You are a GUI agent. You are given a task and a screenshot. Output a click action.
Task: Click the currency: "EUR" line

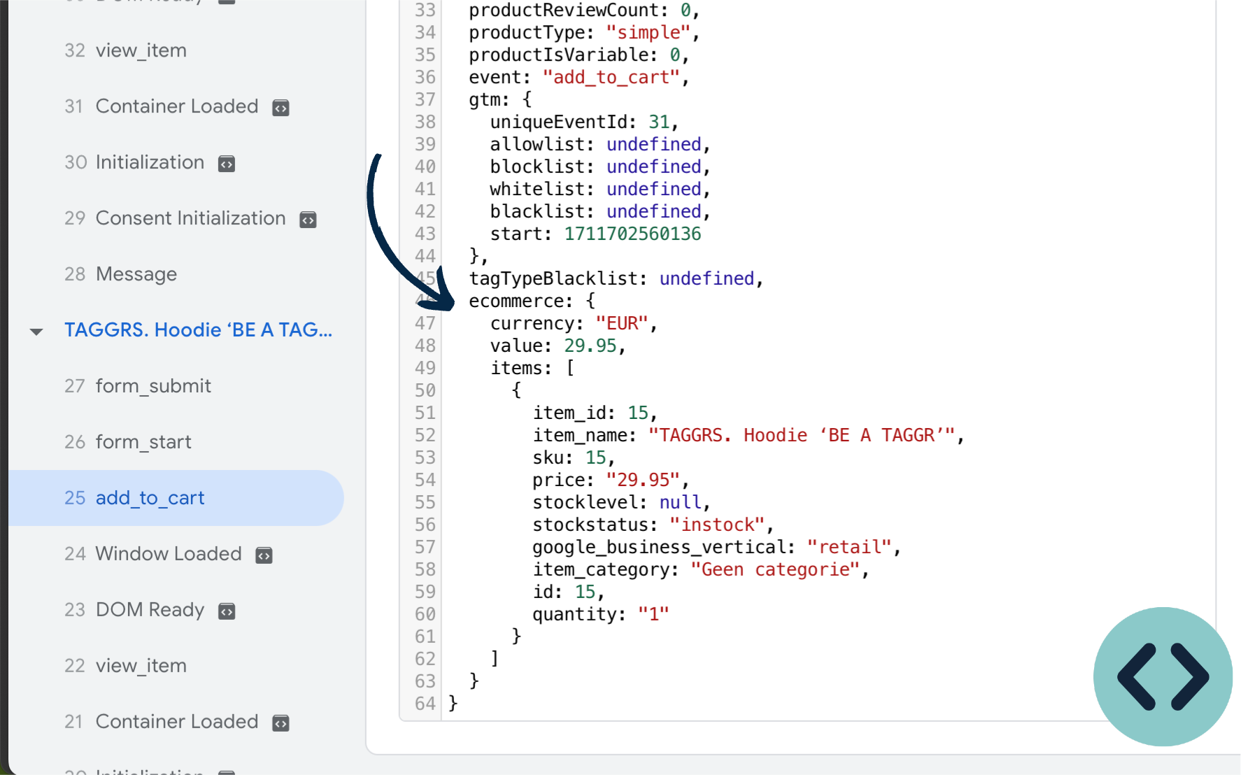574,323
